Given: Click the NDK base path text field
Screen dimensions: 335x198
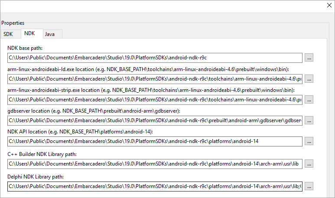Looking at the screenshot, I should click(154, 58).
